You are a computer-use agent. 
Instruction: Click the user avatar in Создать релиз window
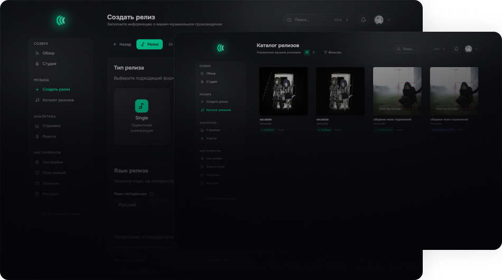(379, 20)
